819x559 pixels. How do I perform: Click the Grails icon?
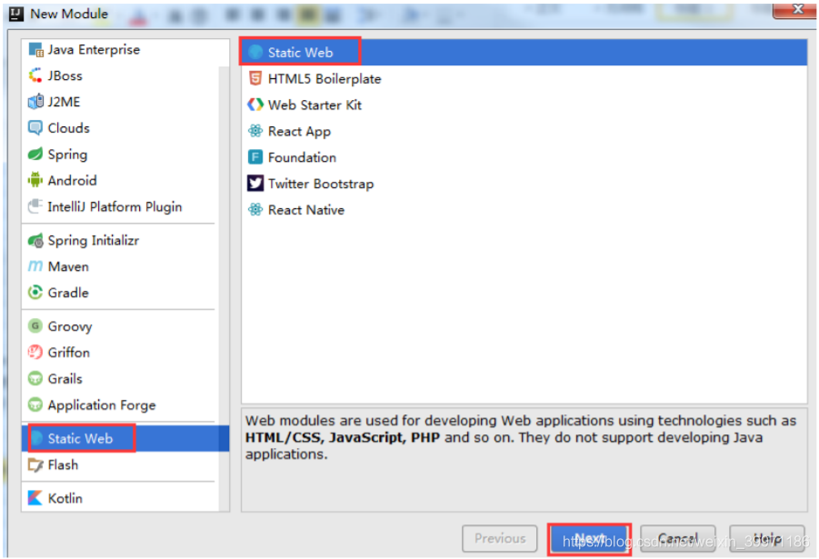35,378
